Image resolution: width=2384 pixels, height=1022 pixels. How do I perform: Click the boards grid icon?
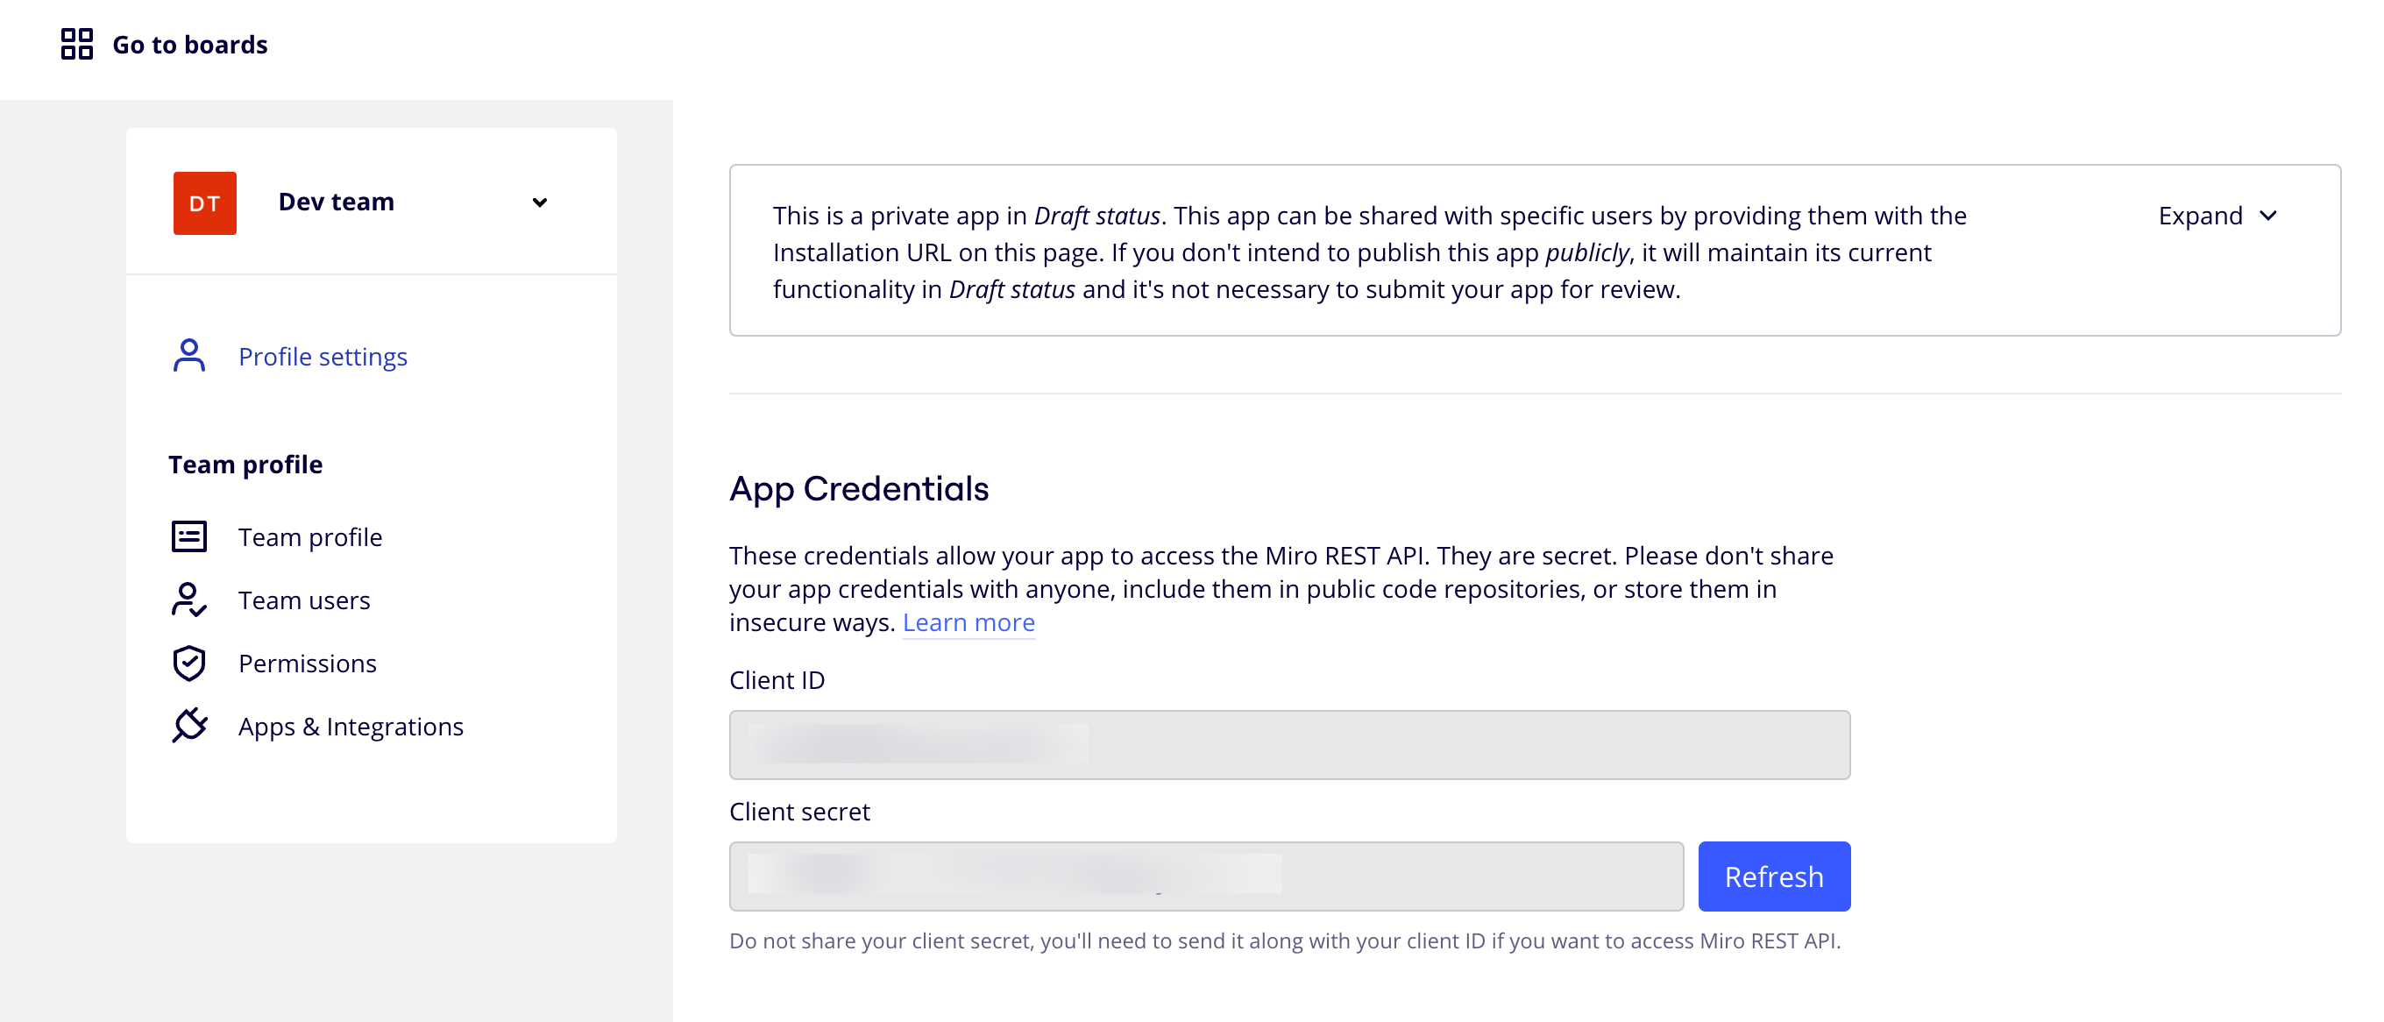(x=77, y=44)
